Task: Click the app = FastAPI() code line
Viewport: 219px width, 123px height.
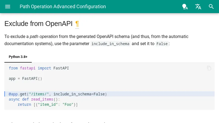Action: click(x=25, y=78)
